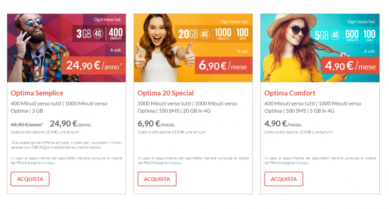Open the Optima 20 Special title link
The width and height of the screenshot is (389, 209).
pos(165,93)
